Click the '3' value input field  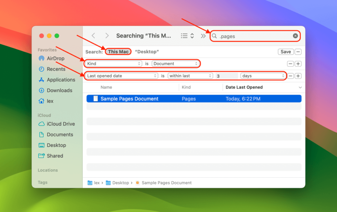[x=226, y=76]
